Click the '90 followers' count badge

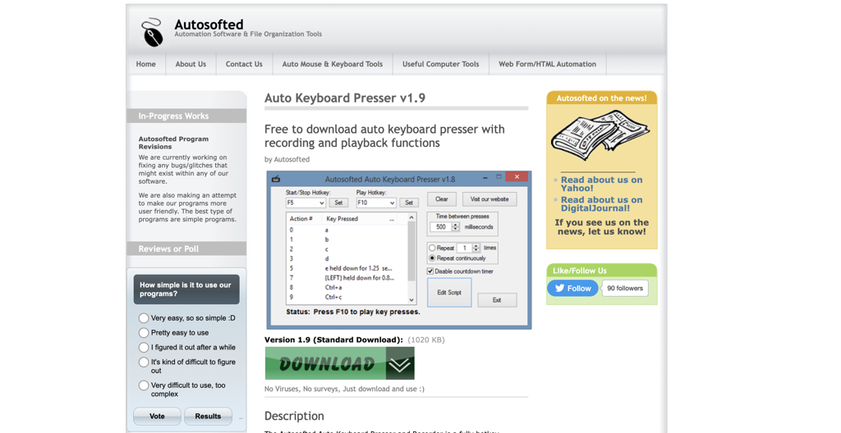tap(625, 289)
